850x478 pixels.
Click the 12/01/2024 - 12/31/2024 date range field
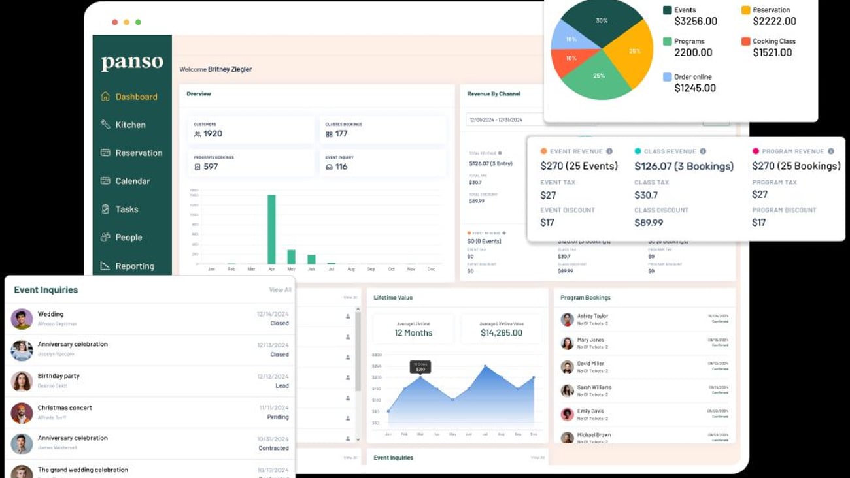505,120
